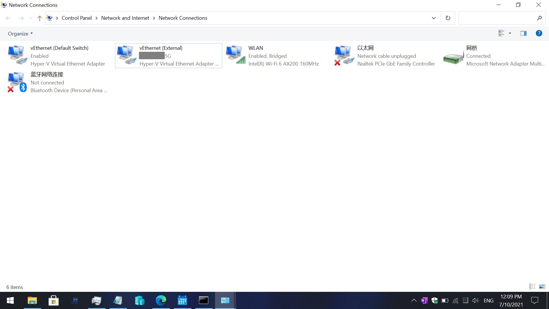The image size is (549, 309).
Task: Switch to large icons view in status bar
Action: click(542, 286)
